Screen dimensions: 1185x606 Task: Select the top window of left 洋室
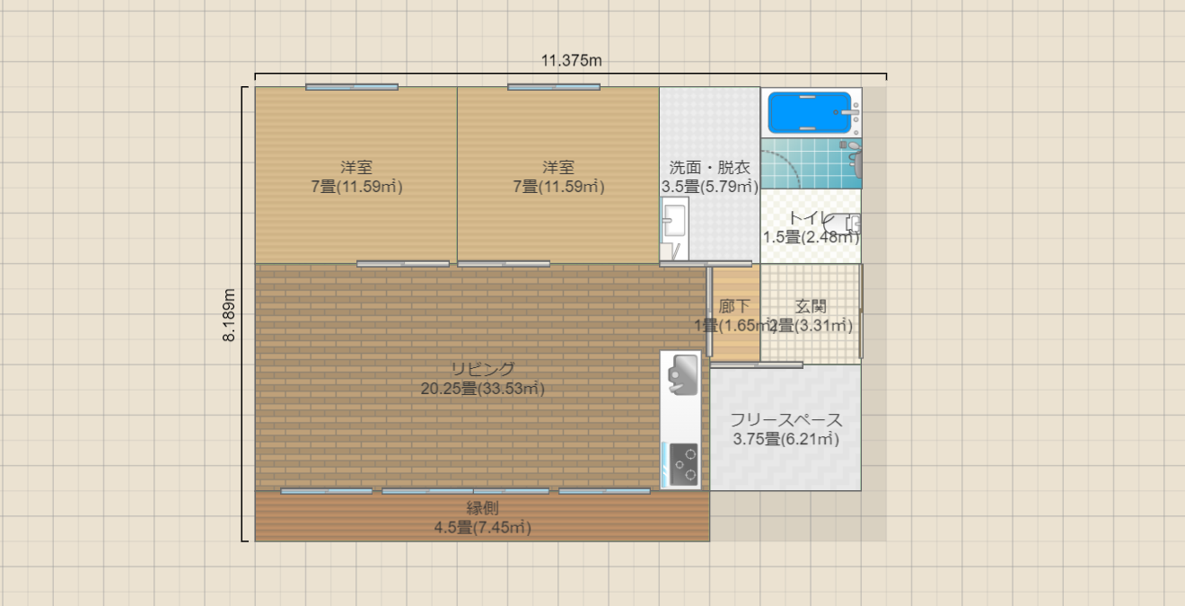(351, 87)
